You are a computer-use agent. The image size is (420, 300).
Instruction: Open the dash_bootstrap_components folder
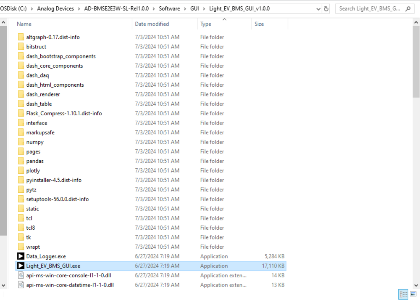[x=61, y=56]
